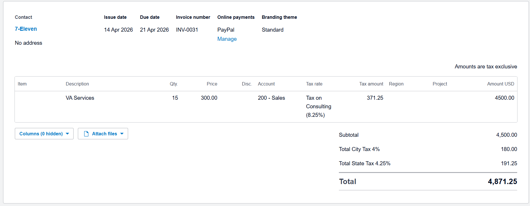Click the Attach files button label

(x=104, y=134)
